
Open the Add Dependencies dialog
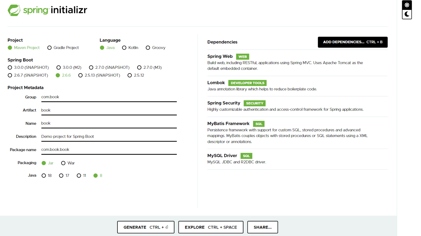353,42
